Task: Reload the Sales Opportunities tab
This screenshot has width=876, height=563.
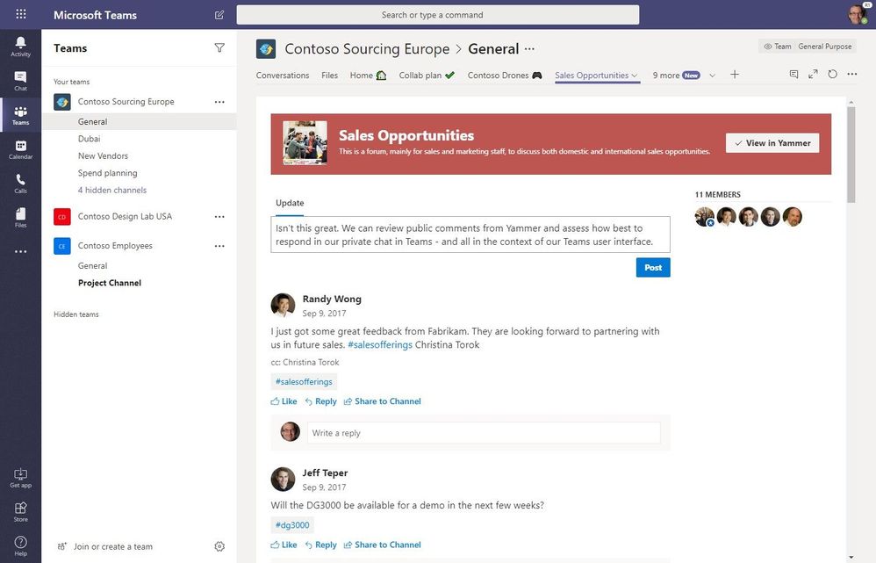Action: coord(832,74)
